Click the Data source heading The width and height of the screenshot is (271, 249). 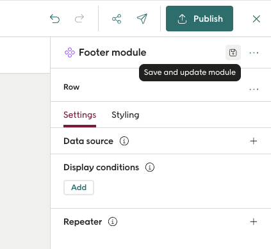(x=88, y=141)
